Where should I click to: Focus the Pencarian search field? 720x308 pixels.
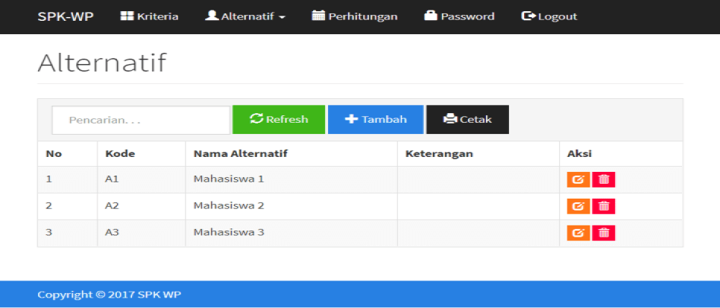coord(140,120)
